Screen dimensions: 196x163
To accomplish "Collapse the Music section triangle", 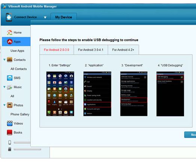I will click(4, 87).
